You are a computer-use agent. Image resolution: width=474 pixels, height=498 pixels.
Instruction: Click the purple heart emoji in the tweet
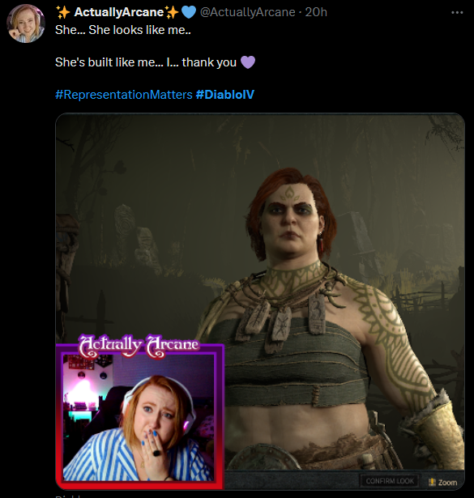click(248, 62)
